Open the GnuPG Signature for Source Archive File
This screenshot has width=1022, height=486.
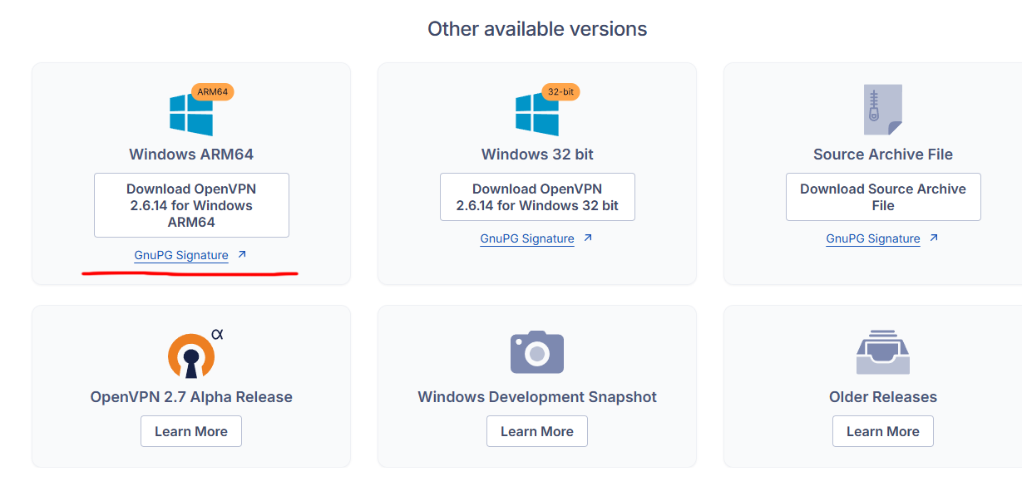point(872,238)
